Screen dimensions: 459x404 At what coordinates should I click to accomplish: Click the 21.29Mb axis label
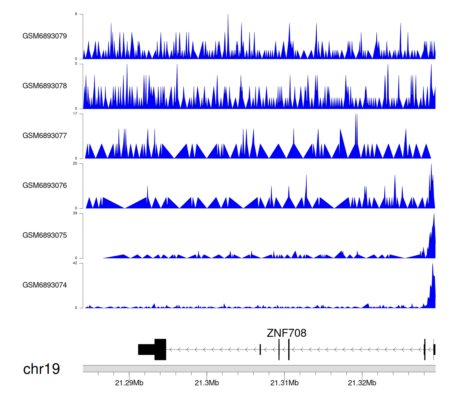tap(129, 383)
